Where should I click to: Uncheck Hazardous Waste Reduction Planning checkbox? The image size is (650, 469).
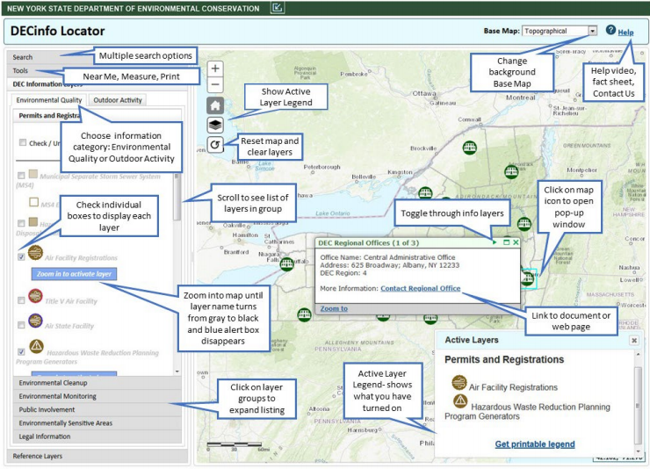[x=21, y=352]
